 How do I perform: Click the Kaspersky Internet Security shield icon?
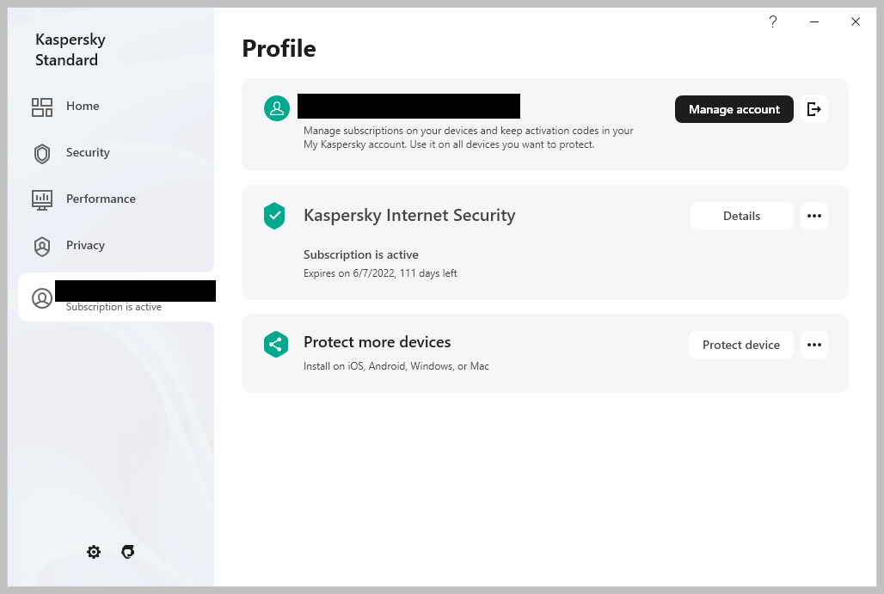(x=274, y=216)
